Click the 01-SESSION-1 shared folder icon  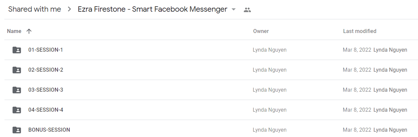[x=17, y=50]
